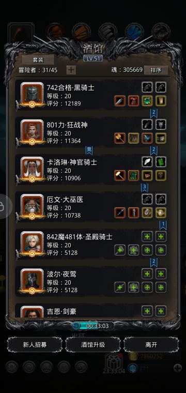Click the 酒馆升级 tavern upgrade button
The width and height of the screenshot is (186, 393).
[x=93, y=344]
